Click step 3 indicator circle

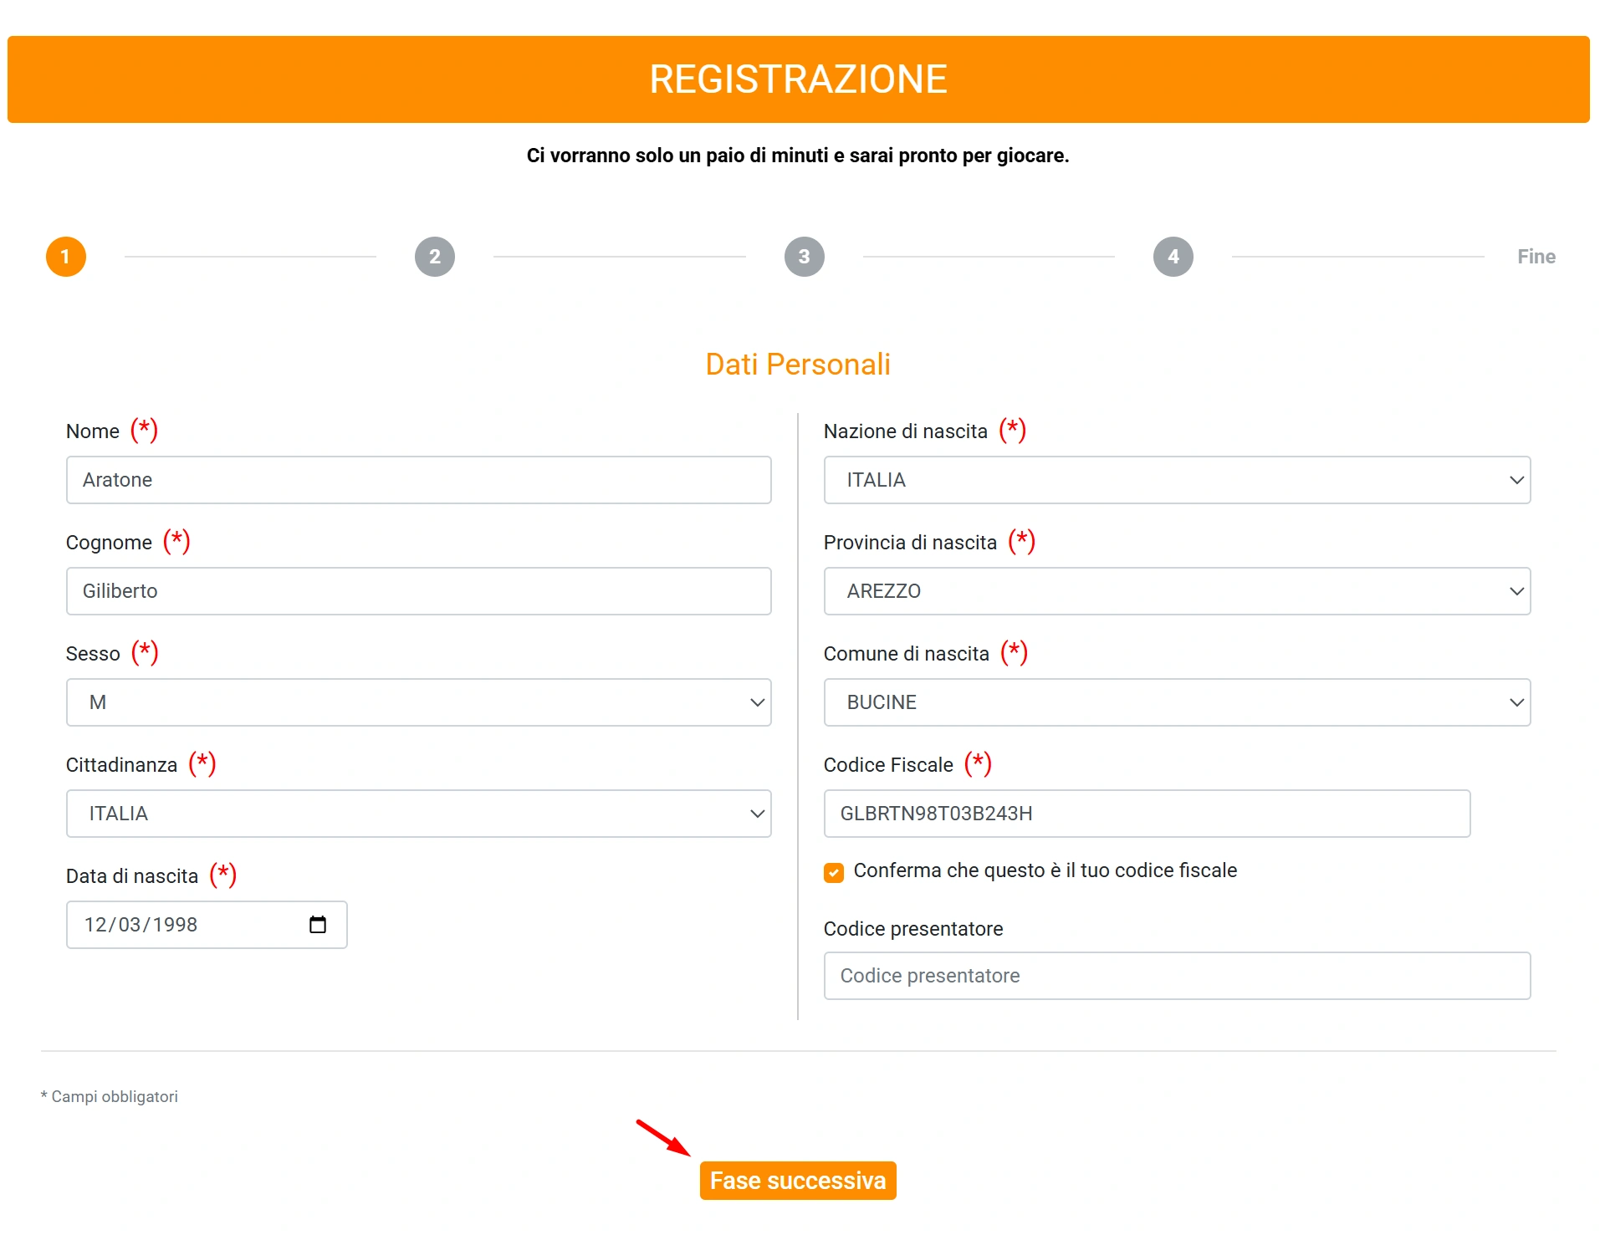[x=804, y=257]
